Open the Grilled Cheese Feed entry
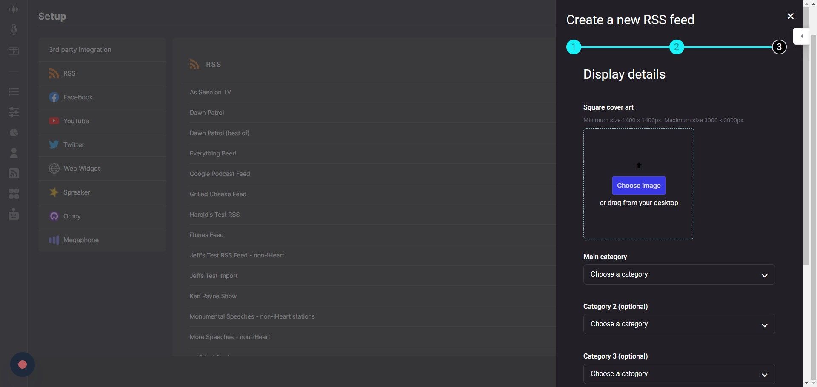 [218, 194]
